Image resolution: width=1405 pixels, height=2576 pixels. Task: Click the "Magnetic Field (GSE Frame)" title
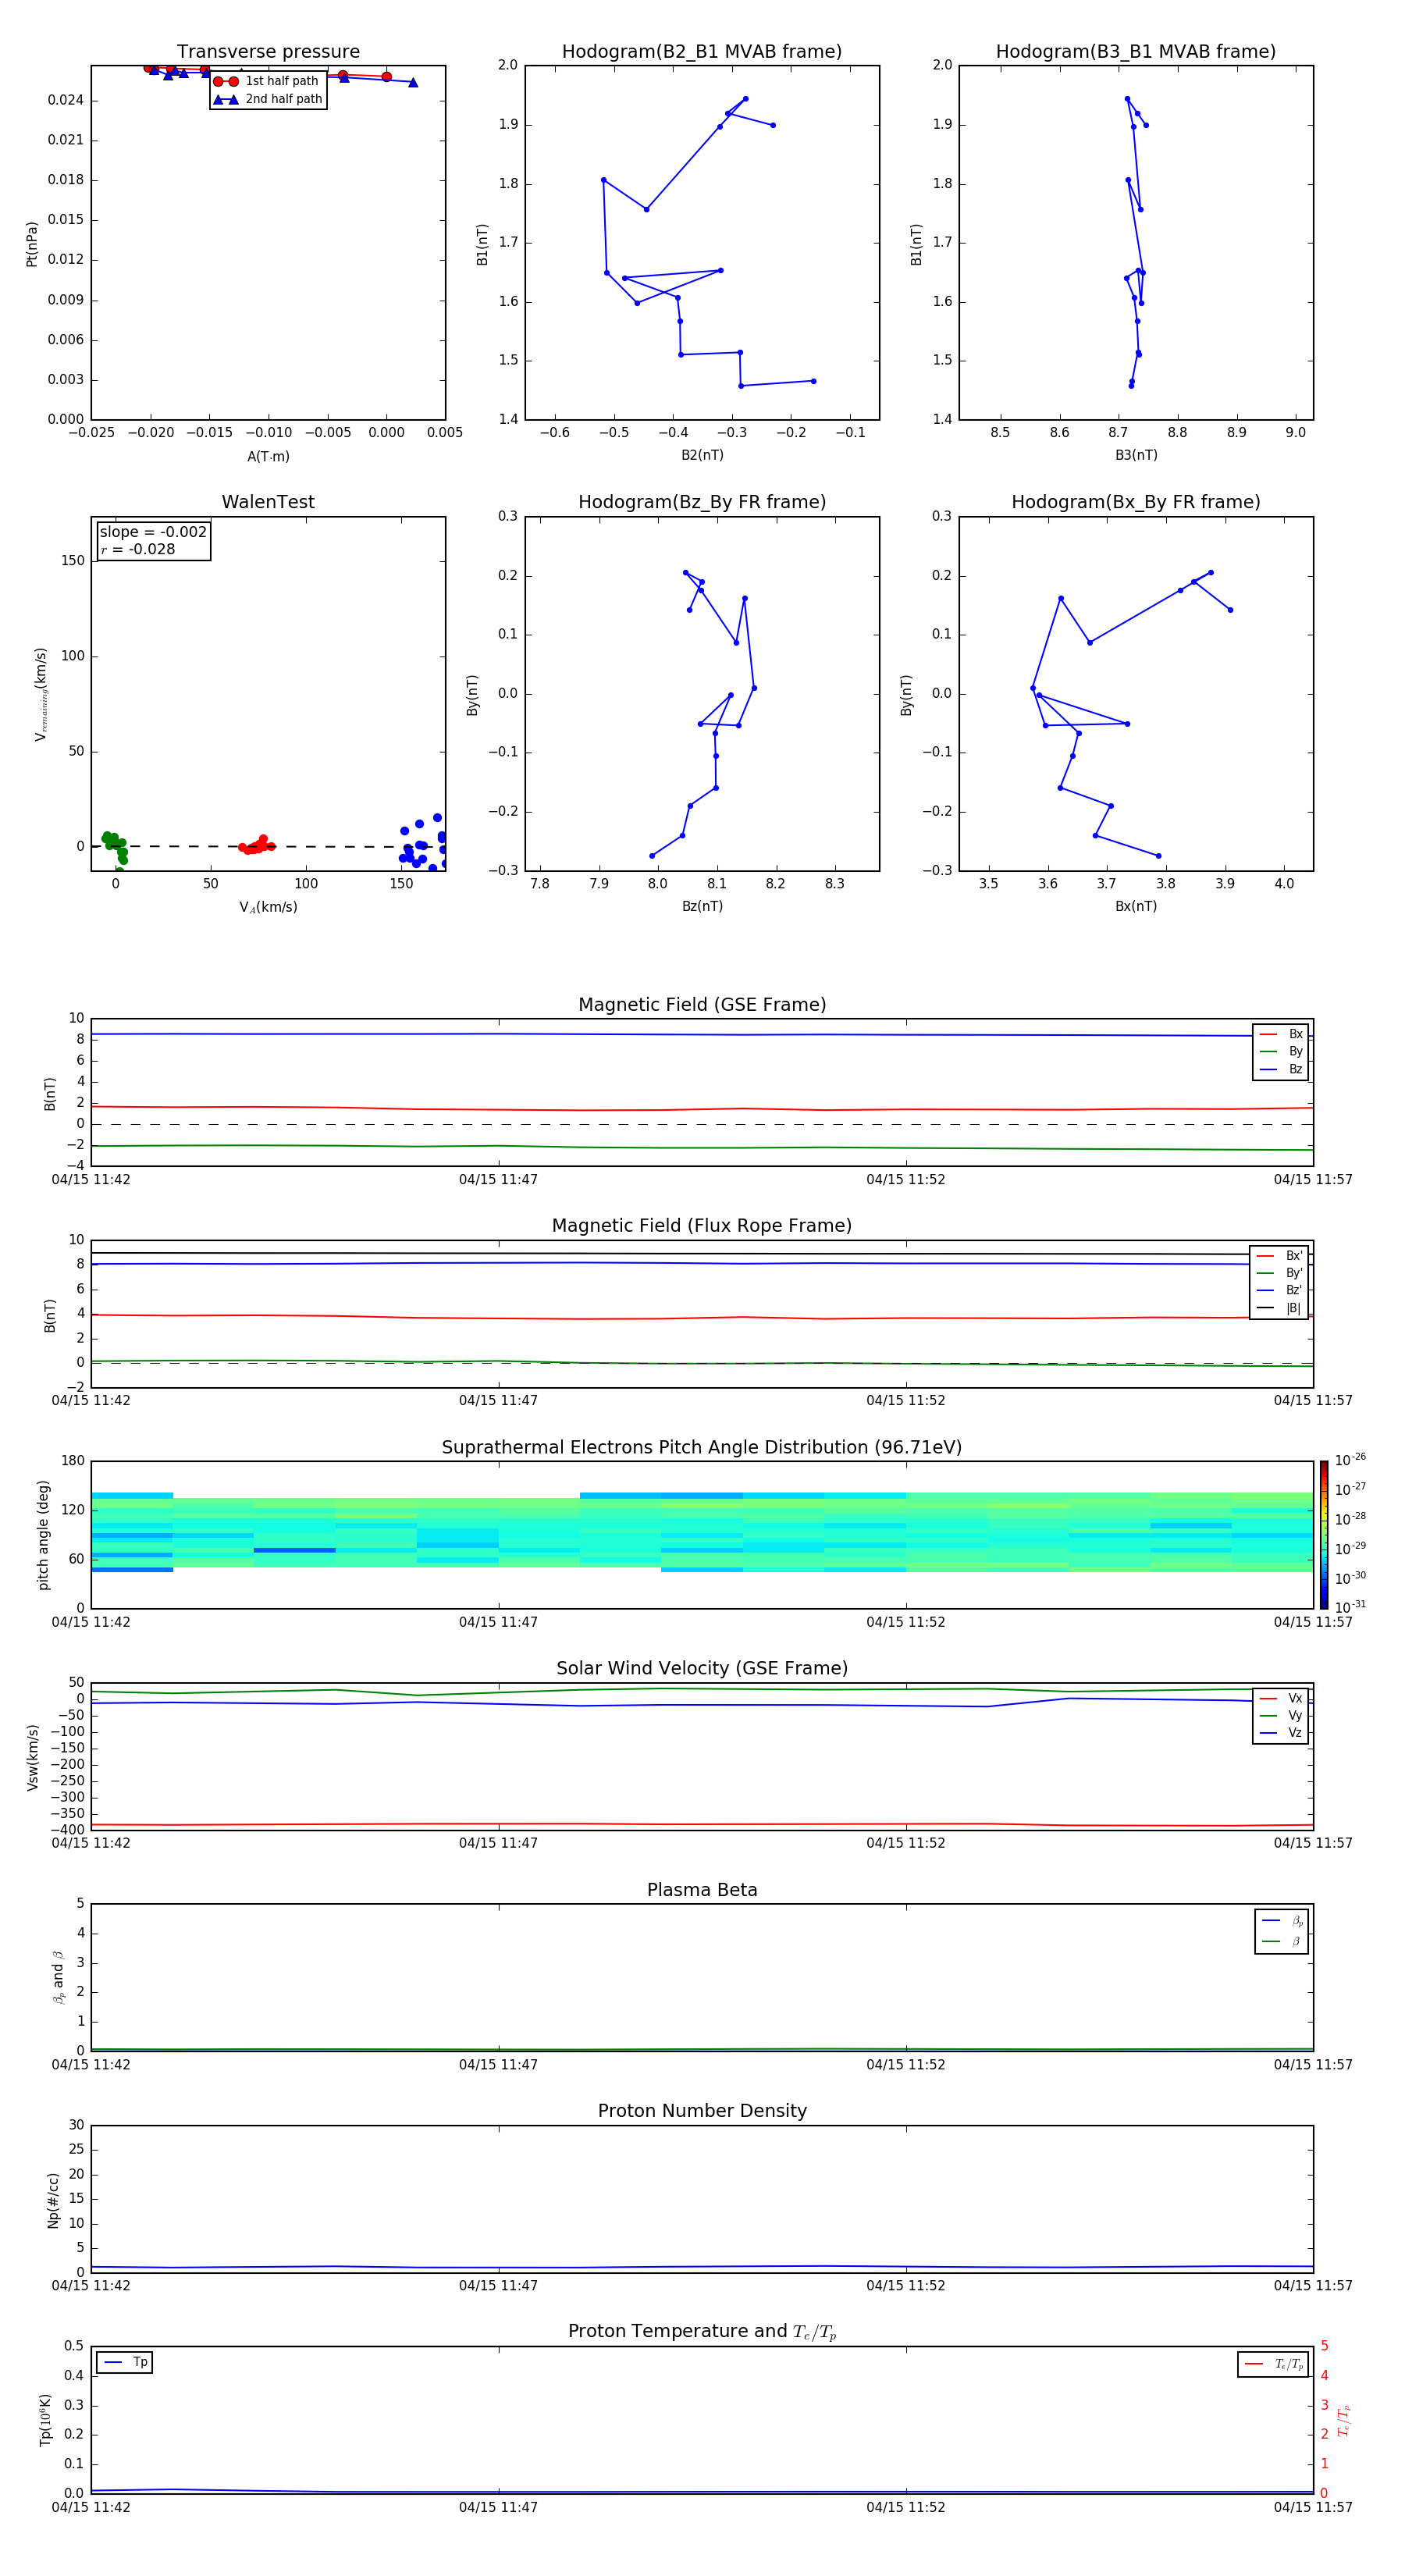702,1005
